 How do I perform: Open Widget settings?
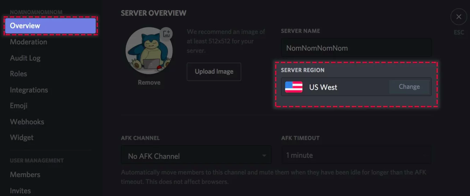[x=22, y=137]
